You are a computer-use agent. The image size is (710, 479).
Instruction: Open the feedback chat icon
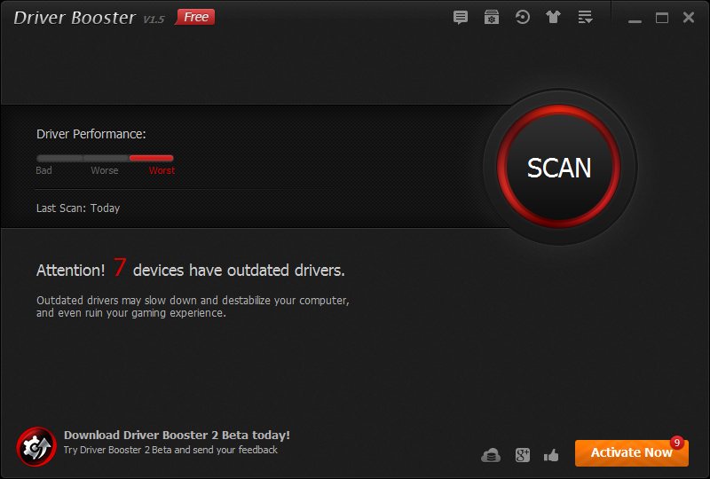[461, 18]
